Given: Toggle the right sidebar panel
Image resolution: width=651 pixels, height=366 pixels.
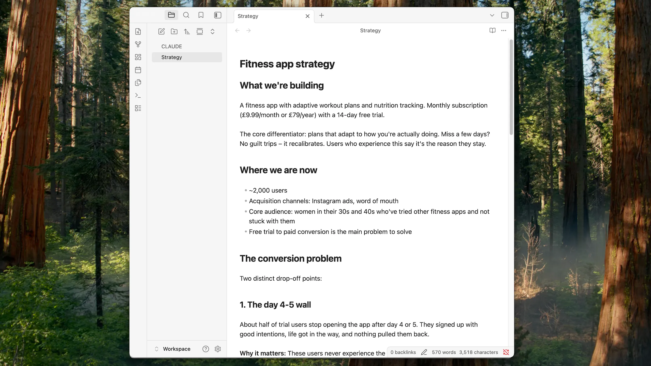Looking at the screenshot, I should [x=505, y=15].
